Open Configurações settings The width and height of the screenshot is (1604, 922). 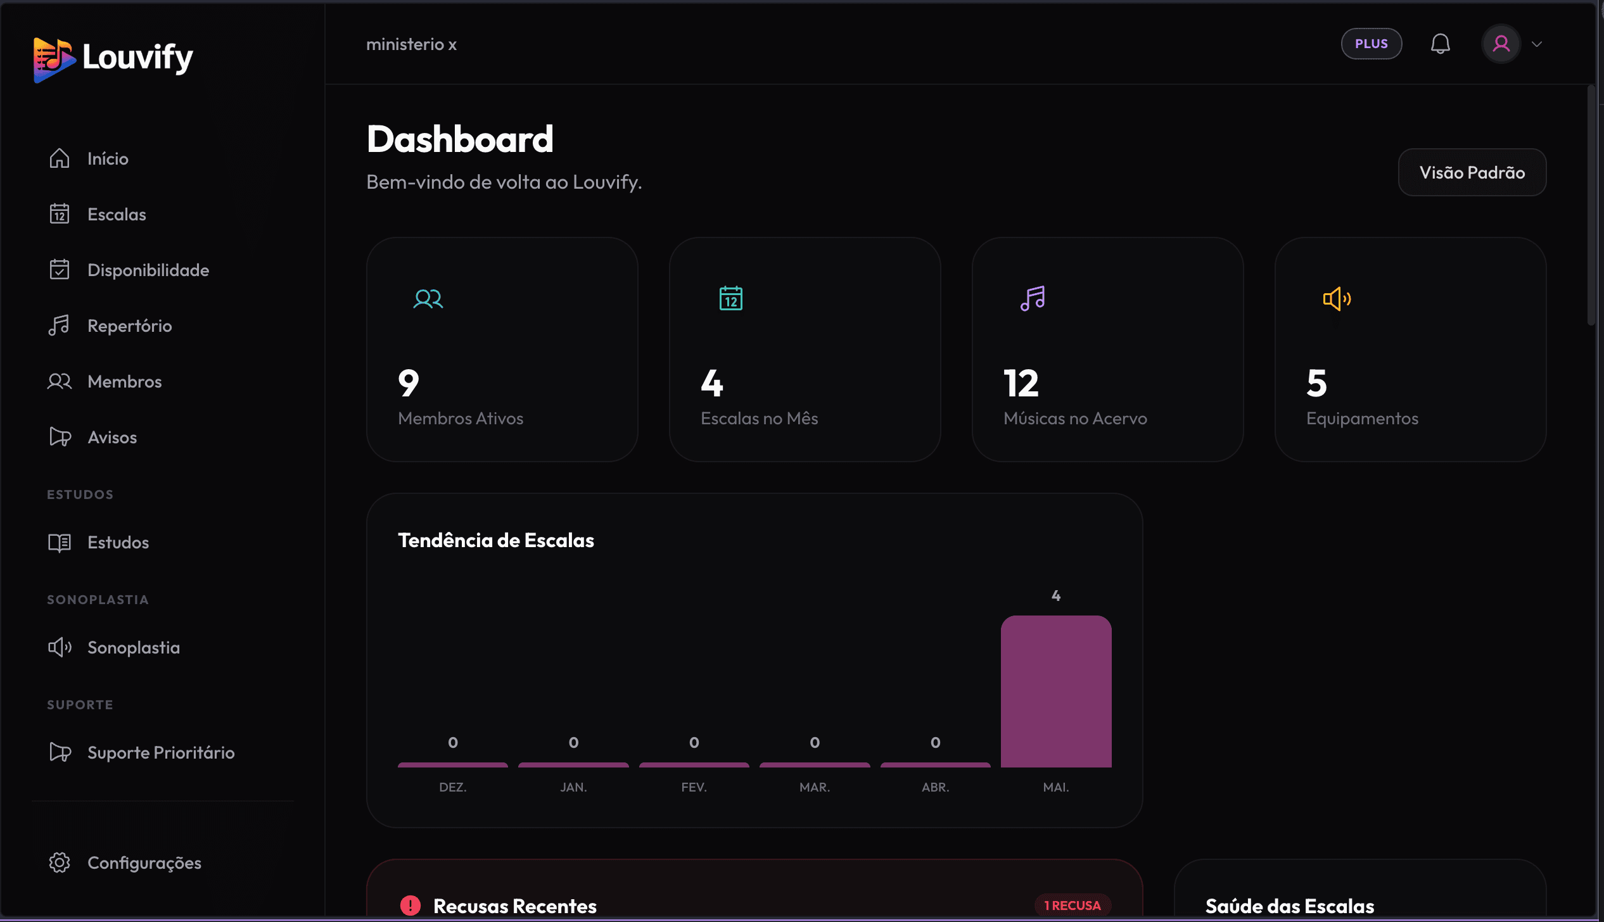144,862
